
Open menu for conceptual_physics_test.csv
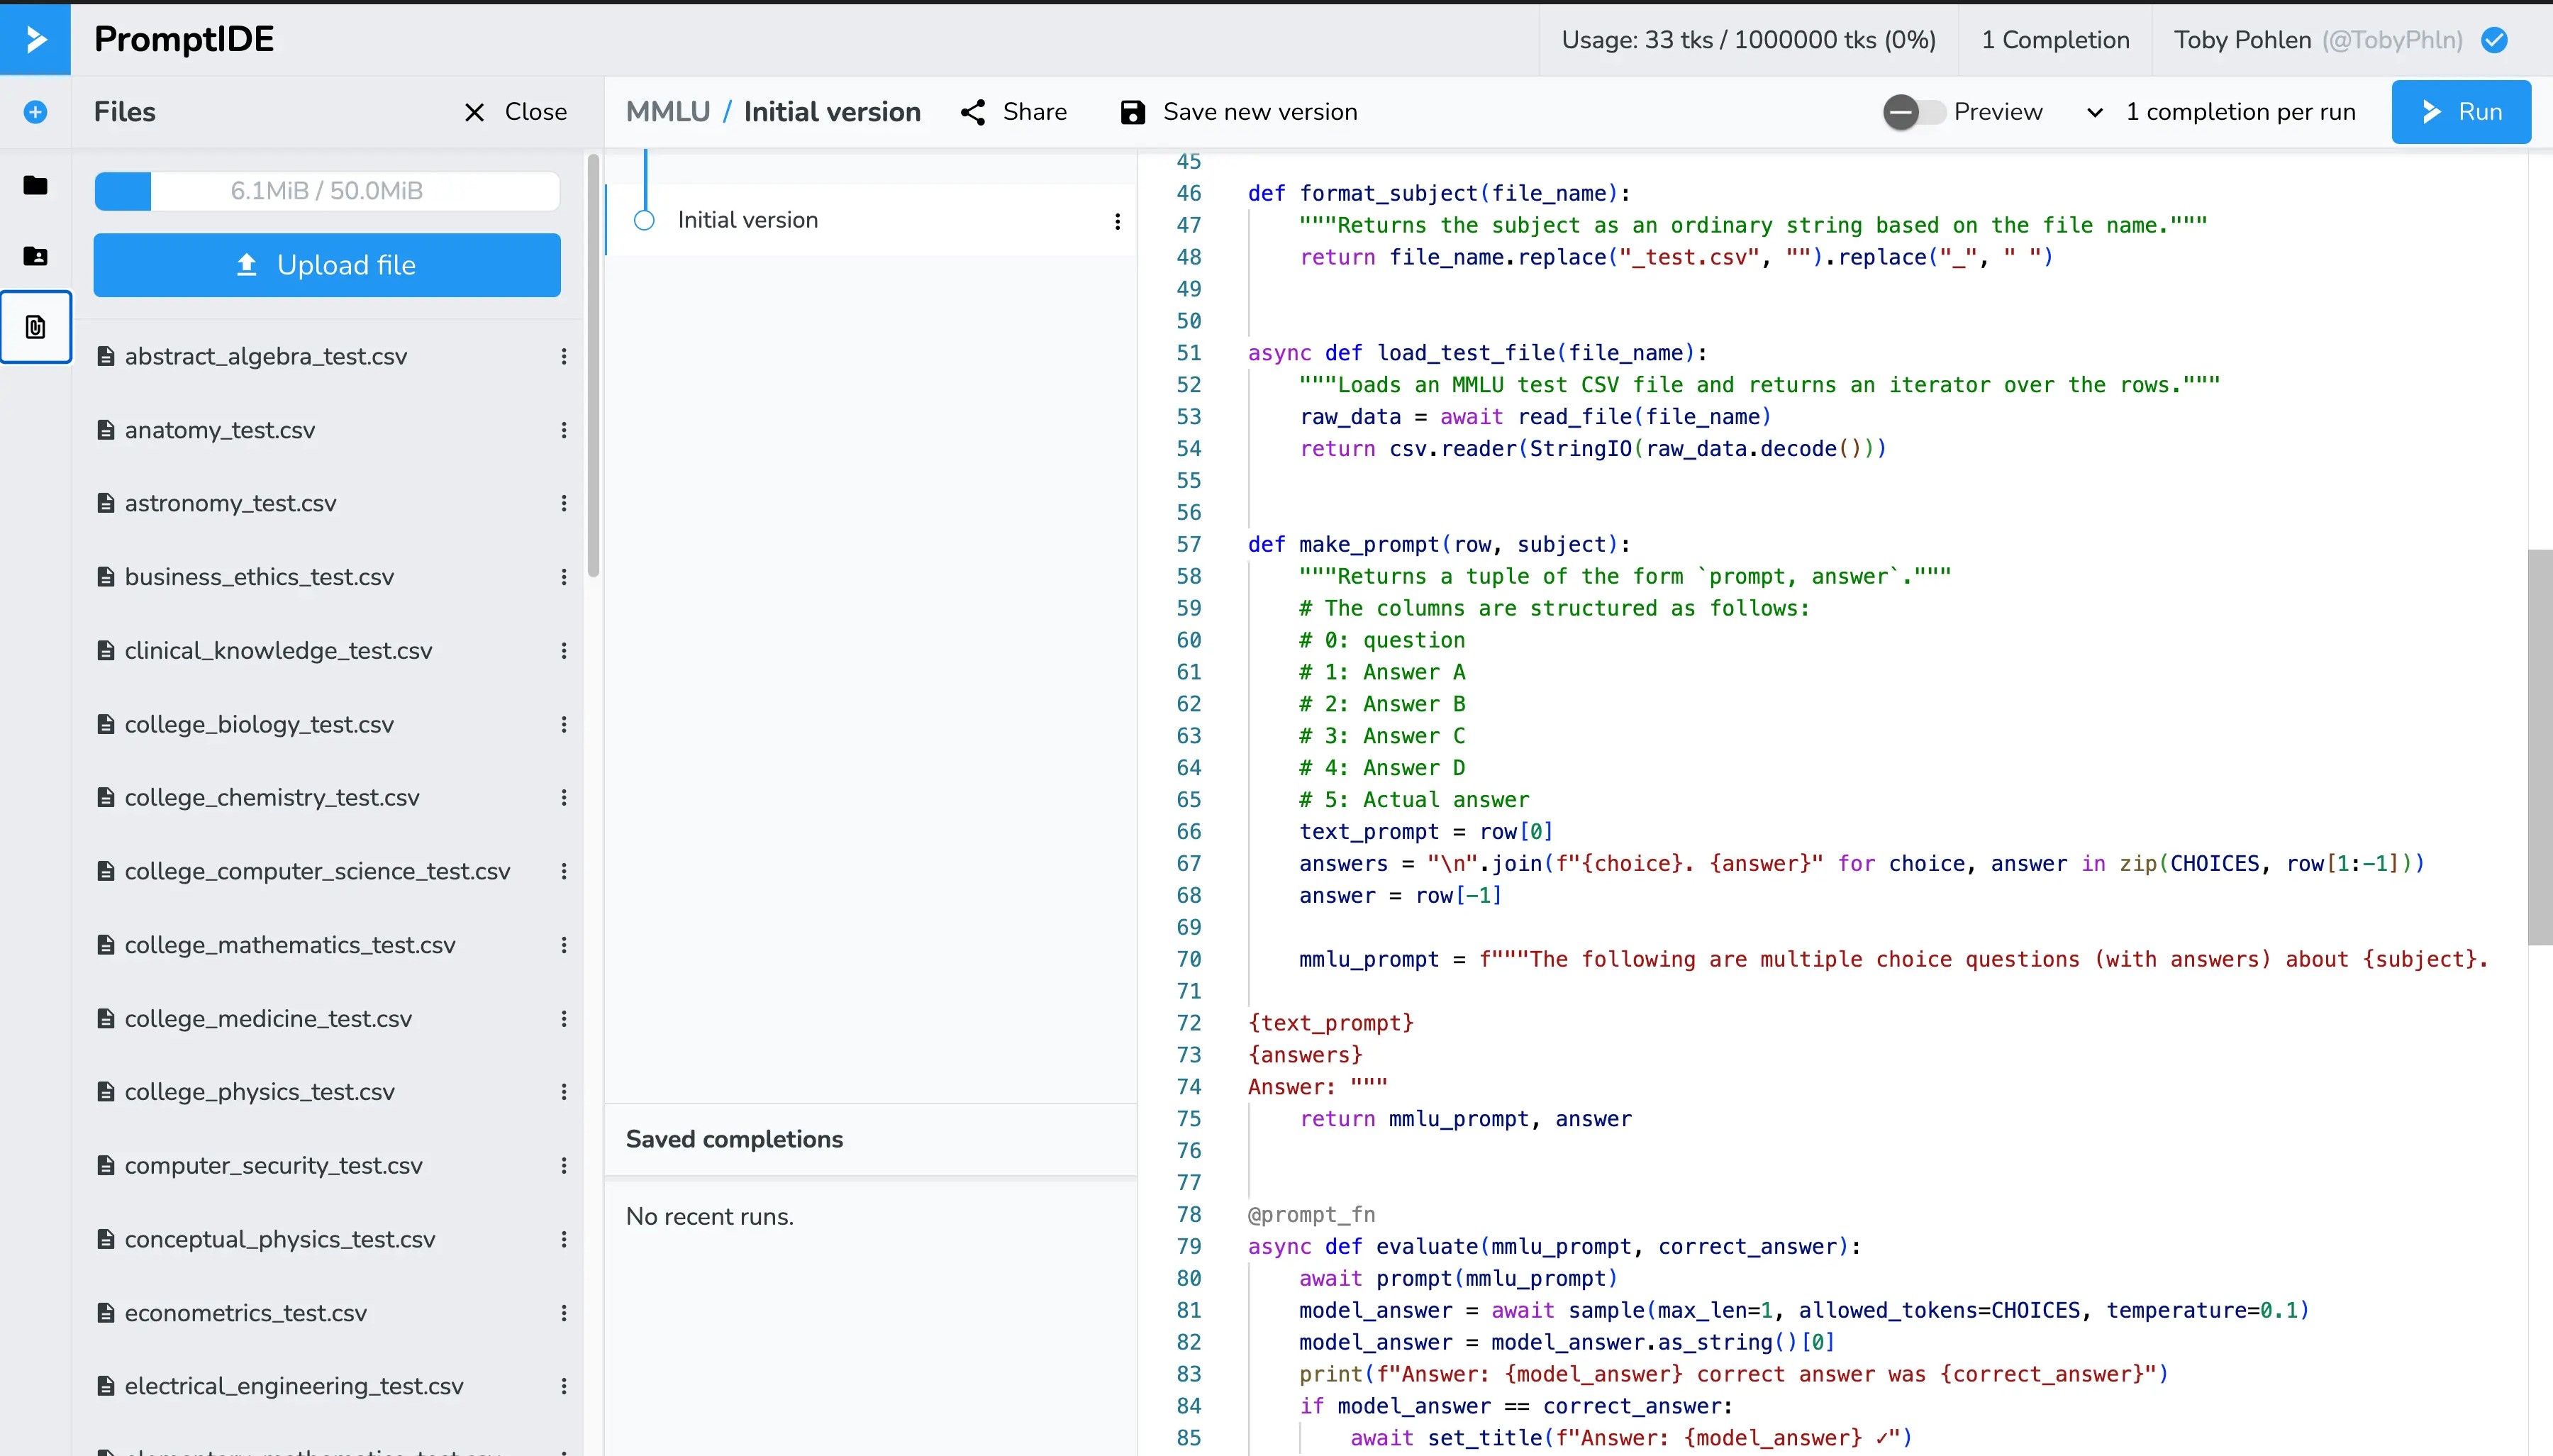pyautogui.click(x=564, y=1239)
